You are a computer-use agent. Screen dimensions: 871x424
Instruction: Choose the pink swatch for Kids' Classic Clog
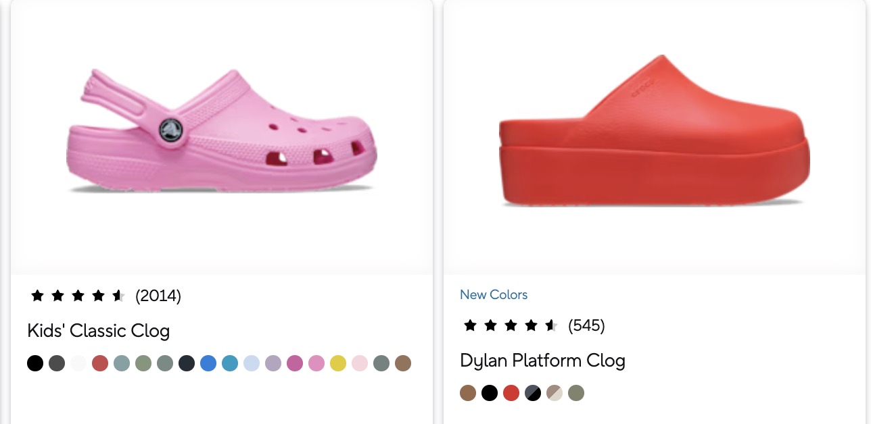click(x=316, y=363)
